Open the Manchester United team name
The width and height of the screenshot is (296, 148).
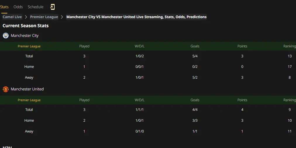click(27, 89)
